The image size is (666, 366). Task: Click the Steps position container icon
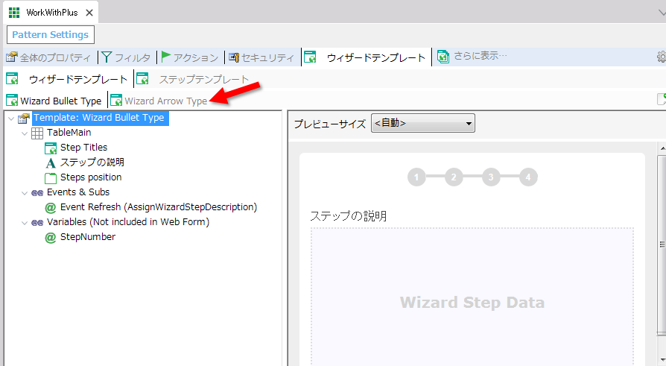click(51, 177)
